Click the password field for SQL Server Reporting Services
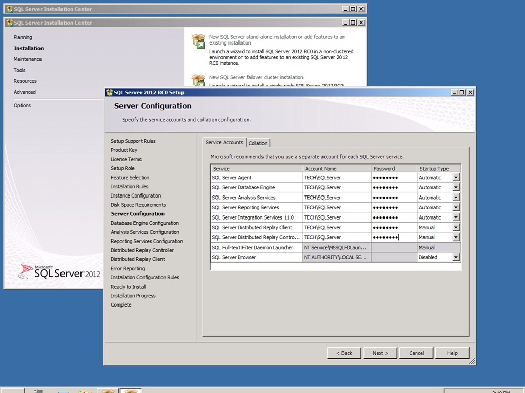The height and width of the screenshot is (393, 525). point(394,208)
